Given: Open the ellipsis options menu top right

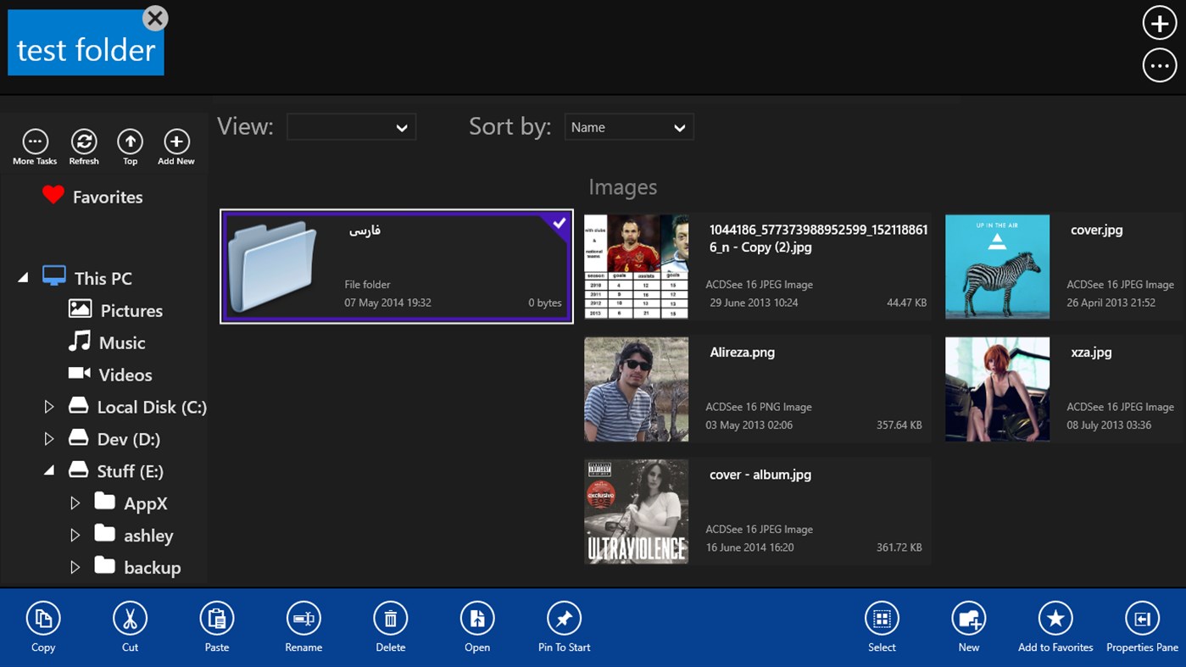Looking at the screenshot, I should [1159, 64].
